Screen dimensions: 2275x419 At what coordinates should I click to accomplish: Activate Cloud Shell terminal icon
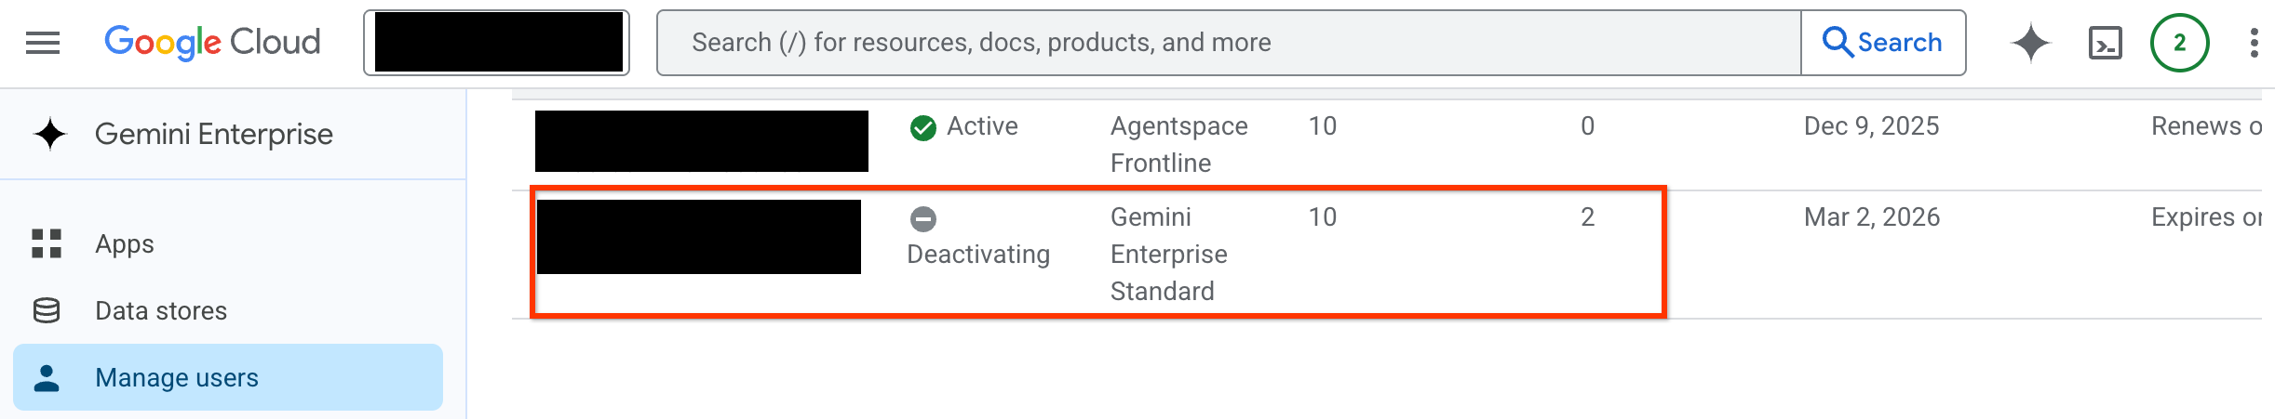pos(2105,43)
